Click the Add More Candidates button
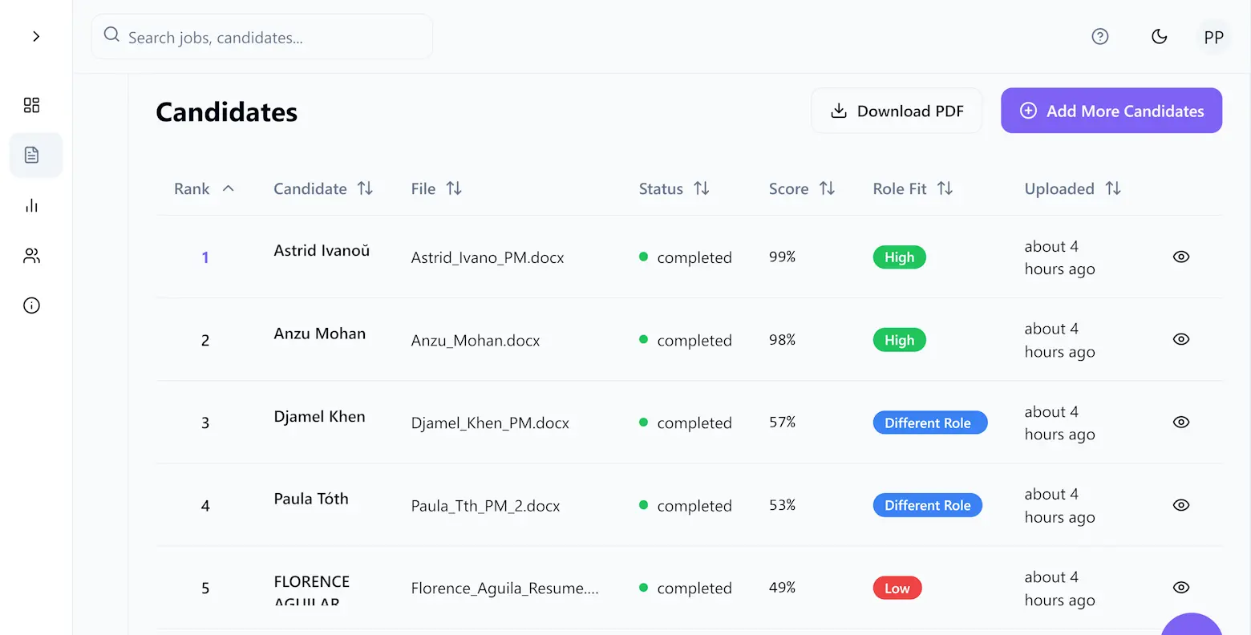The width and height of the screenshot is (1251, 635). (1111, 111)
